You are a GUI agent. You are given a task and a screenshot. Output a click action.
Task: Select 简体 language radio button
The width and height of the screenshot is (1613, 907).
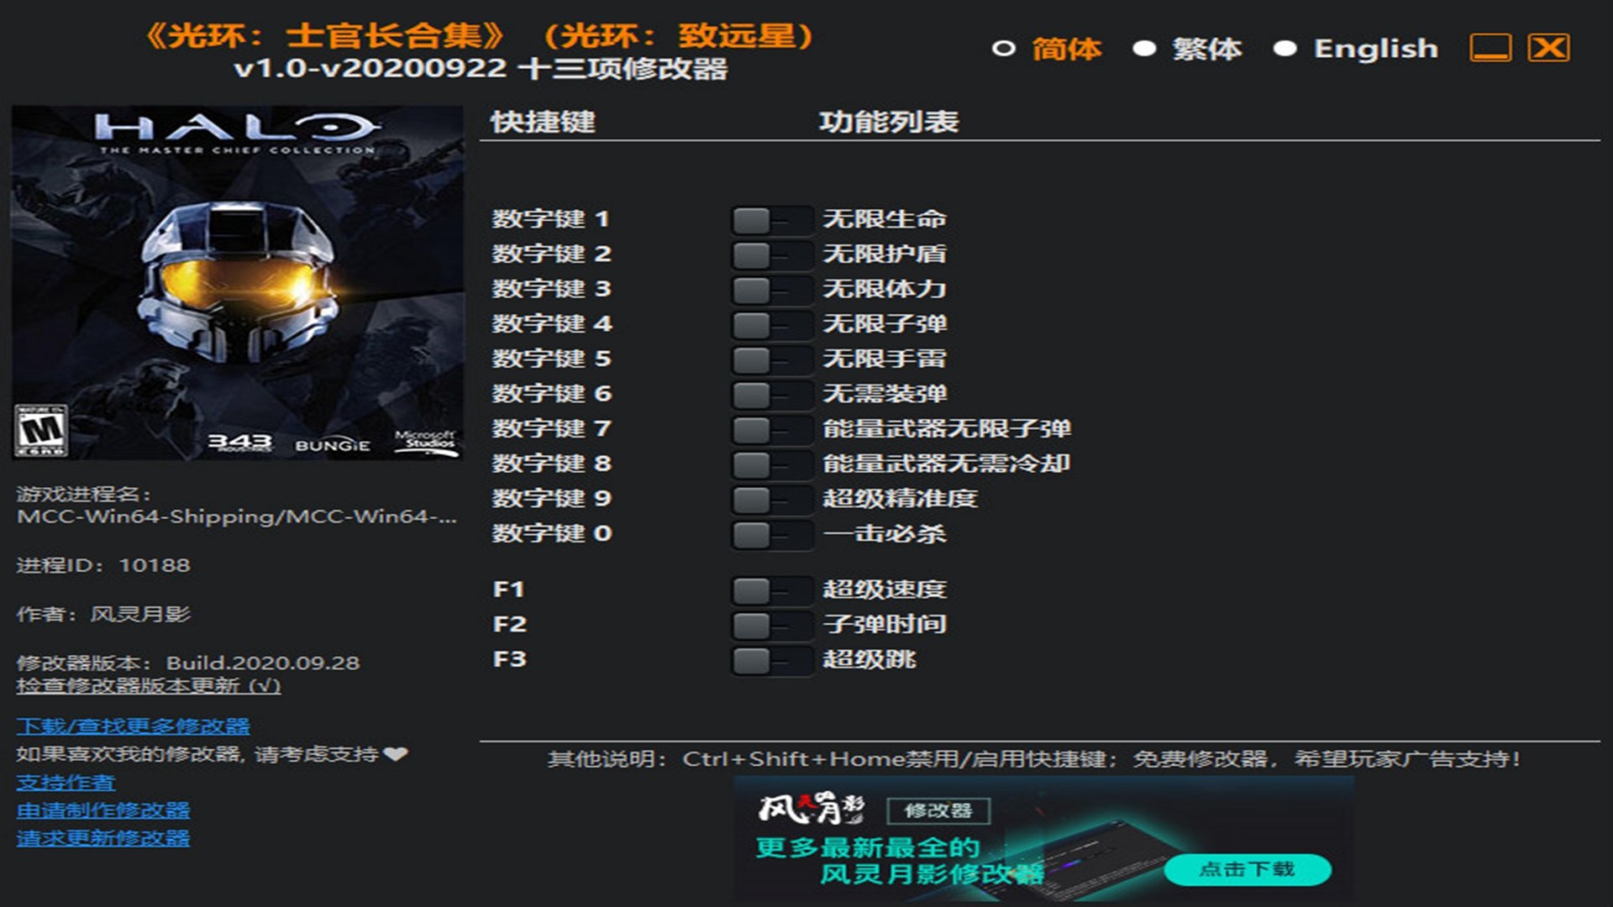tap(1003, 49)
